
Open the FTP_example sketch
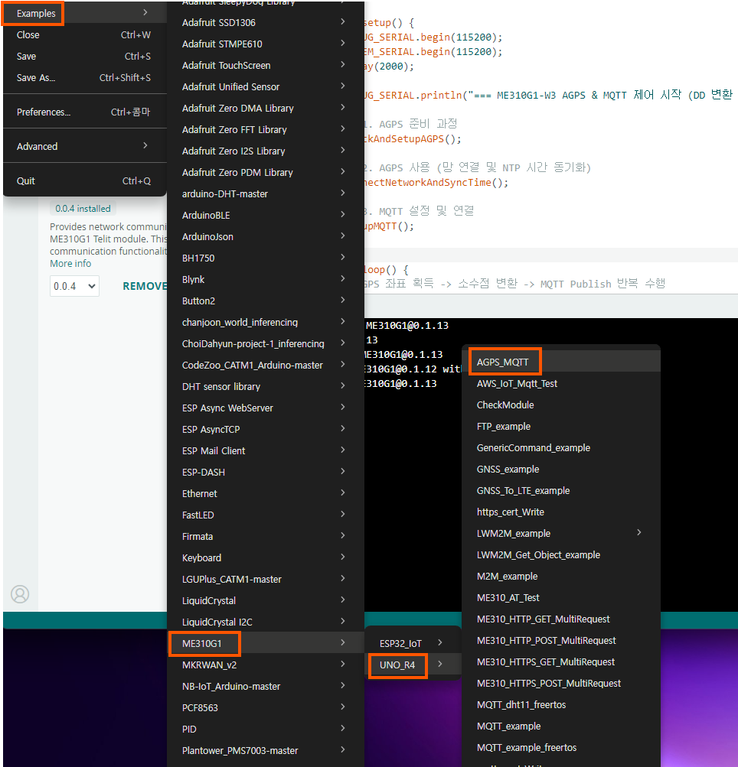tap(561, 427)
